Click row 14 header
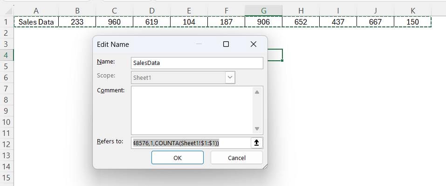The width and height of the screenshot is (446, 186). click(x=7, y=167)
